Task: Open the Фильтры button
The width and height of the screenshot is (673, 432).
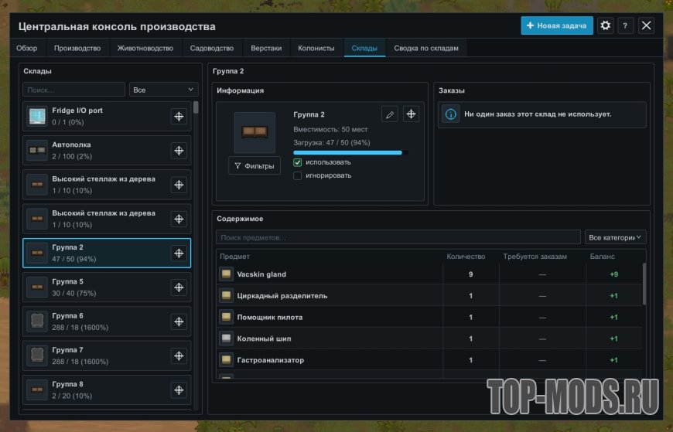Action: pyautogui.click(x=255, y=165)
